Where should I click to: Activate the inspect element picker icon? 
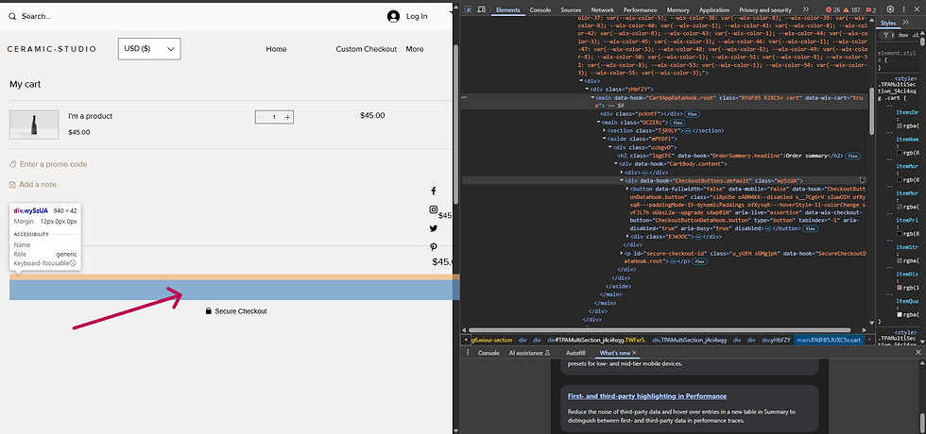pyautogui.click(x=468, y=9)
